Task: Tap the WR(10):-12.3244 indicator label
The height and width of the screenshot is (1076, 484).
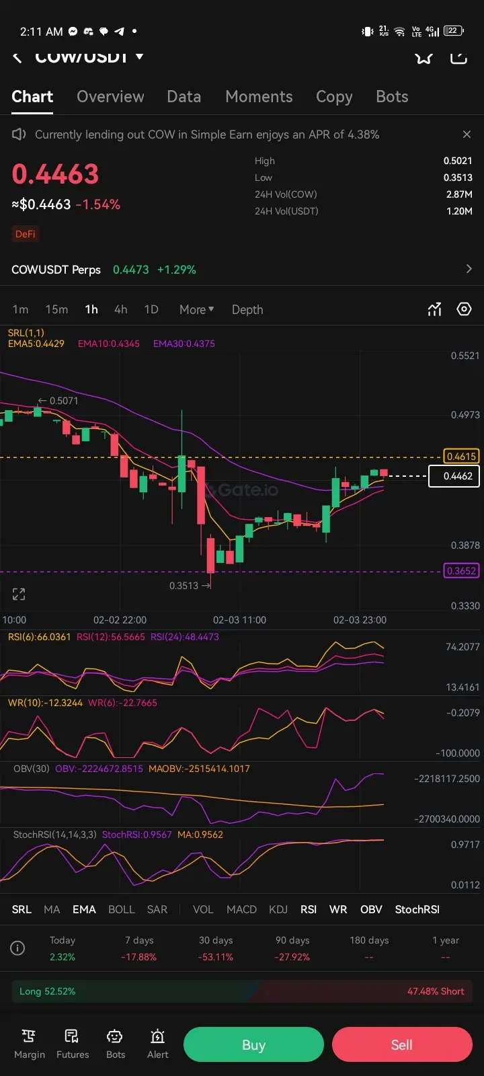Action: coord(45,703)
